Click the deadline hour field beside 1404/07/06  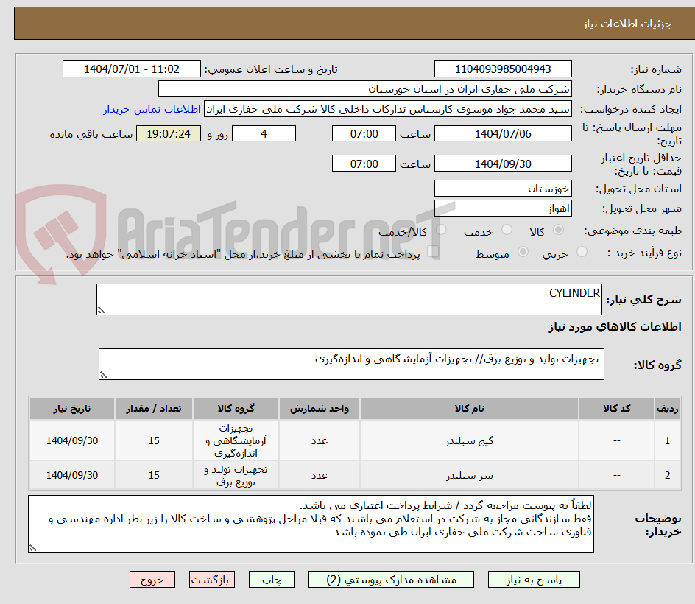[x=364, y=133]
